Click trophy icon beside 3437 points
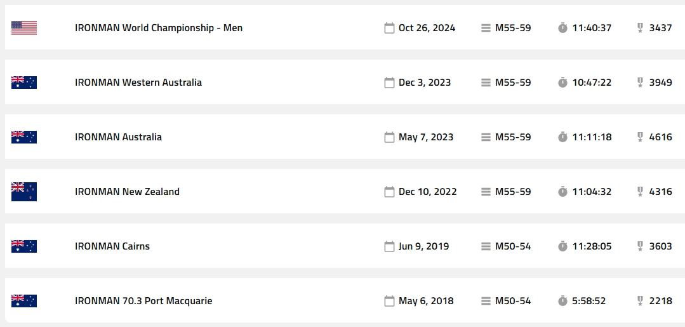The width and height of the screenshot is (685, 327). pos(640,28)
